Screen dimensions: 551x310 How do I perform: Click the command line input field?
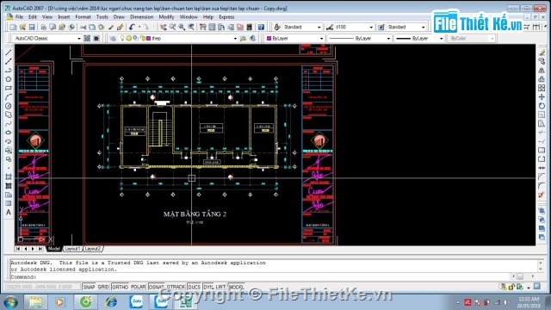[x=260, y=277]
